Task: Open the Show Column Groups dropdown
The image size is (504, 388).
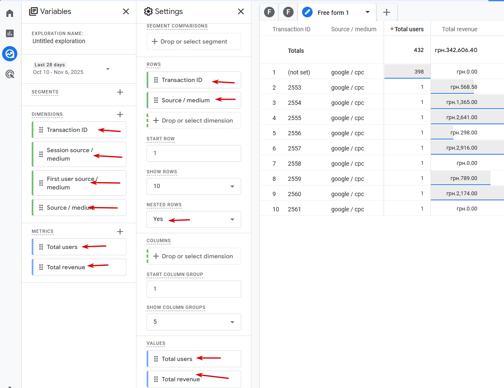Action: click(x=194, y=322)
